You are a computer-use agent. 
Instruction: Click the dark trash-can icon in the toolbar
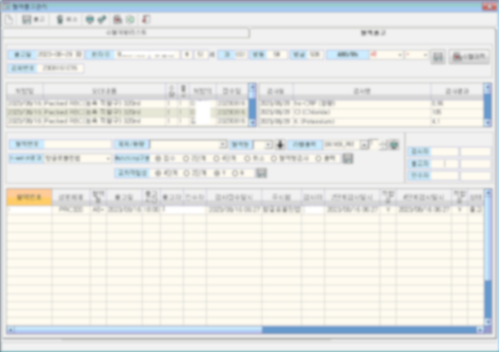60,20
